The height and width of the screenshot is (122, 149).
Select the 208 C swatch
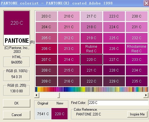click(46, 70)
